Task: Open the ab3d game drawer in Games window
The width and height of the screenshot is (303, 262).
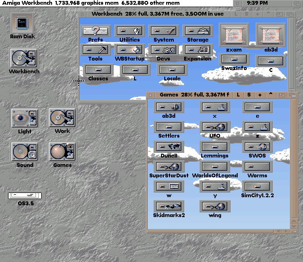Action: (x=169, y=107)
